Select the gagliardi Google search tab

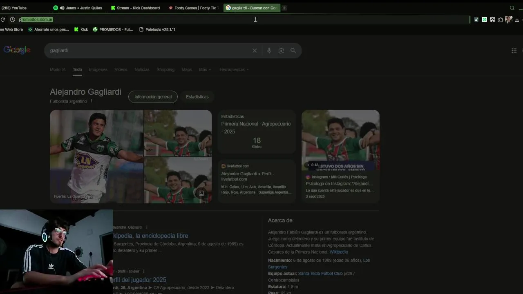[x=252, y=8]
